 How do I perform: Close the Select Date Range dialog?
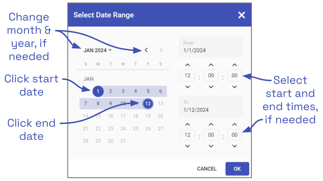click(242, 15)
